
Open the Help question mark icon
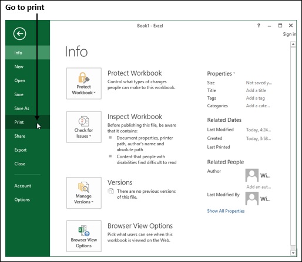click(x=259, y=25)
